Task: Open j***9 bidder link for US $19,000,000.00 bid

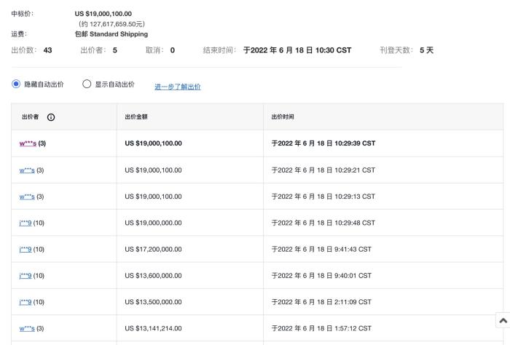Action: 25,223
